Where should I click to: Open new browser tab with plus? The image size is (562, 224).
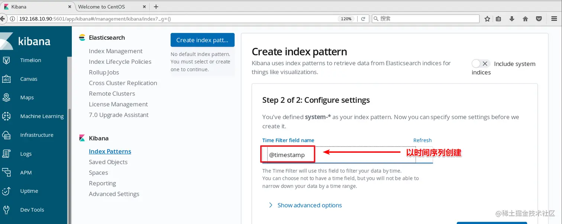[x=156, y=7]
